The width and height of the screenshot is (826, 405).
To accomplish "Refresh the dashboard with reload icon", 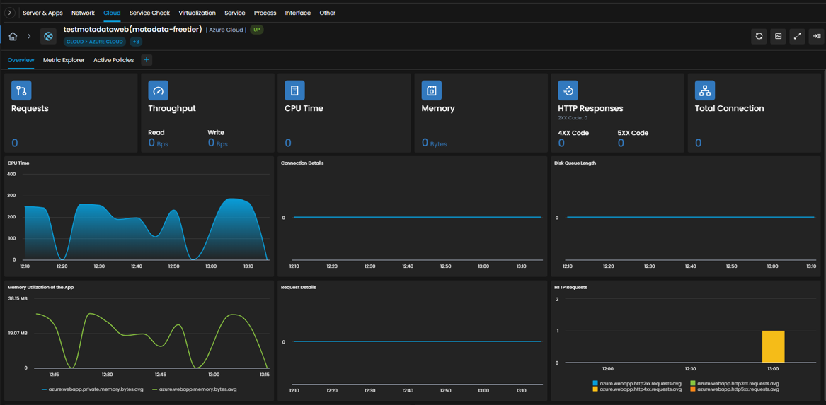I will coord(759,36).
